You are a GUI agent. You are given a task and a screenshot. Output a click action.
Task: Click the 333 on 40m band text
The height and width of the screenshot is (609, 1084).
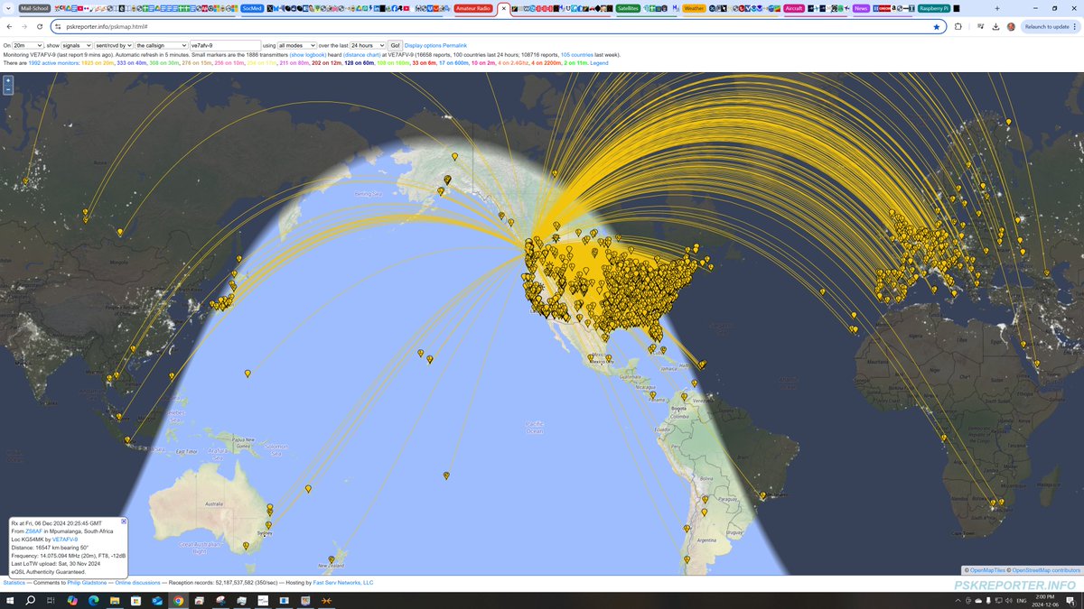[x=131, y=63]
